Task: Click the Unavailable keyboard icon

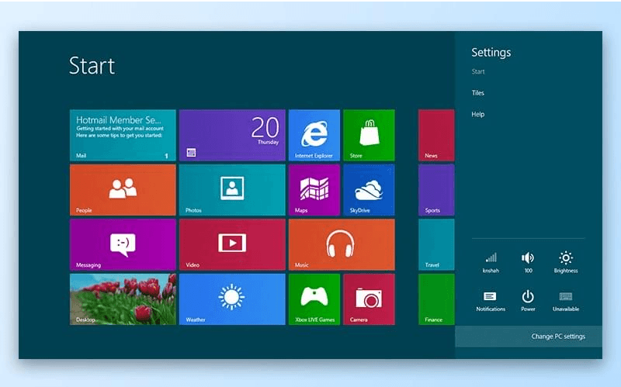Action: tap(566, 301)
